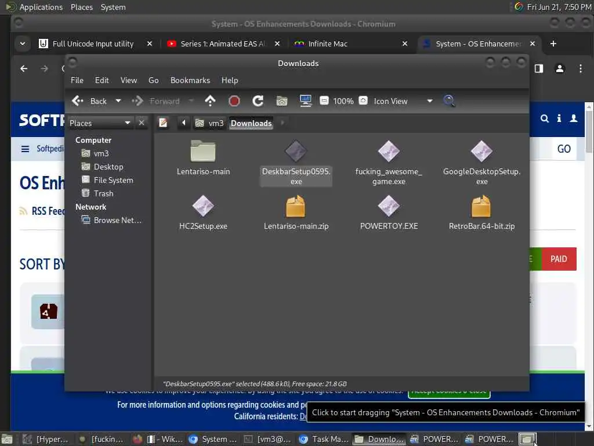Close the Infinite Mac tab
This screenshot has width=594, height=446.
(x=404, y=44)
